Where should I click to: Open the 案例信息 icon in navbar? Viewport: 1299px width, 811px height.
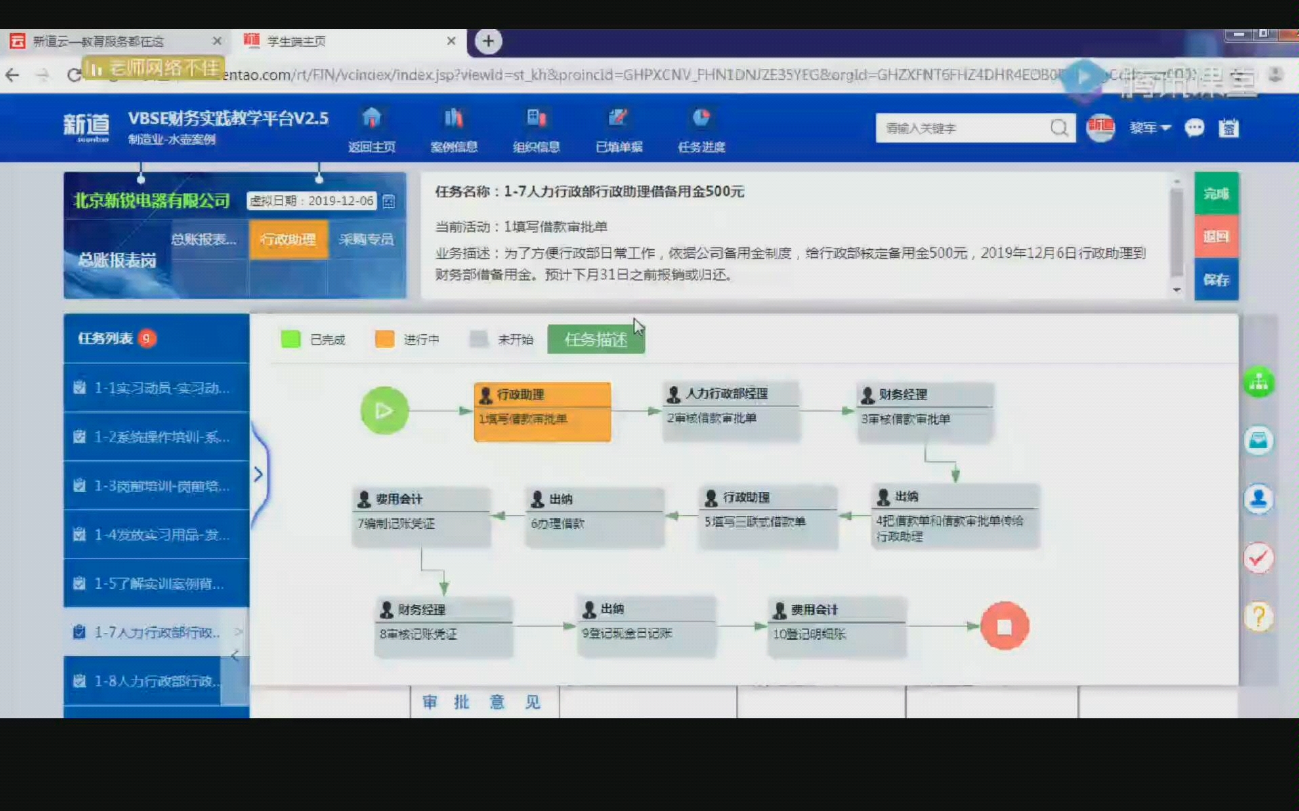453,118
